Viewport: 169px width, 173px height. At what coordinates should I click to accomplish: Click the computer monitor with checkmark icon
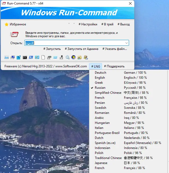click(13, 57)
